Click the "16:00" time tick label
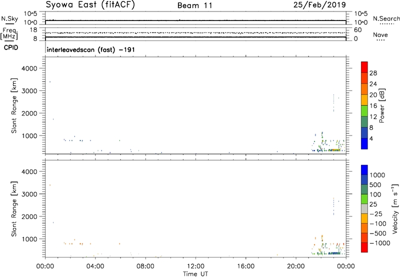Viewport: 400px width, 277px height. click(245, 266)
